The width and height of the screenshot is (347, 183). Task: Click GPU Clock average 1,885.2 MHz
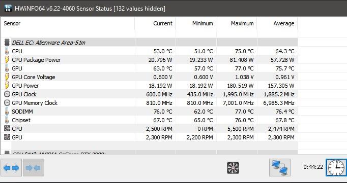(x=279, y=94)
